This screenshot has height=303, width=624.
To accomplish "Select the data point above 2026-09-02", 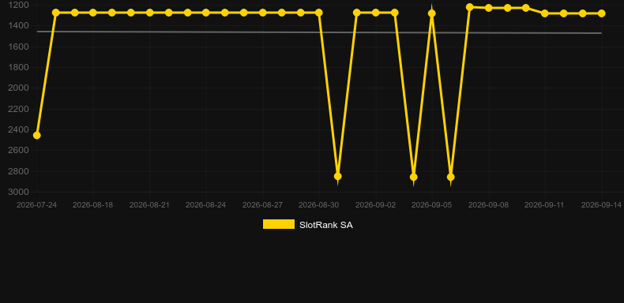I will pos(375,13).
